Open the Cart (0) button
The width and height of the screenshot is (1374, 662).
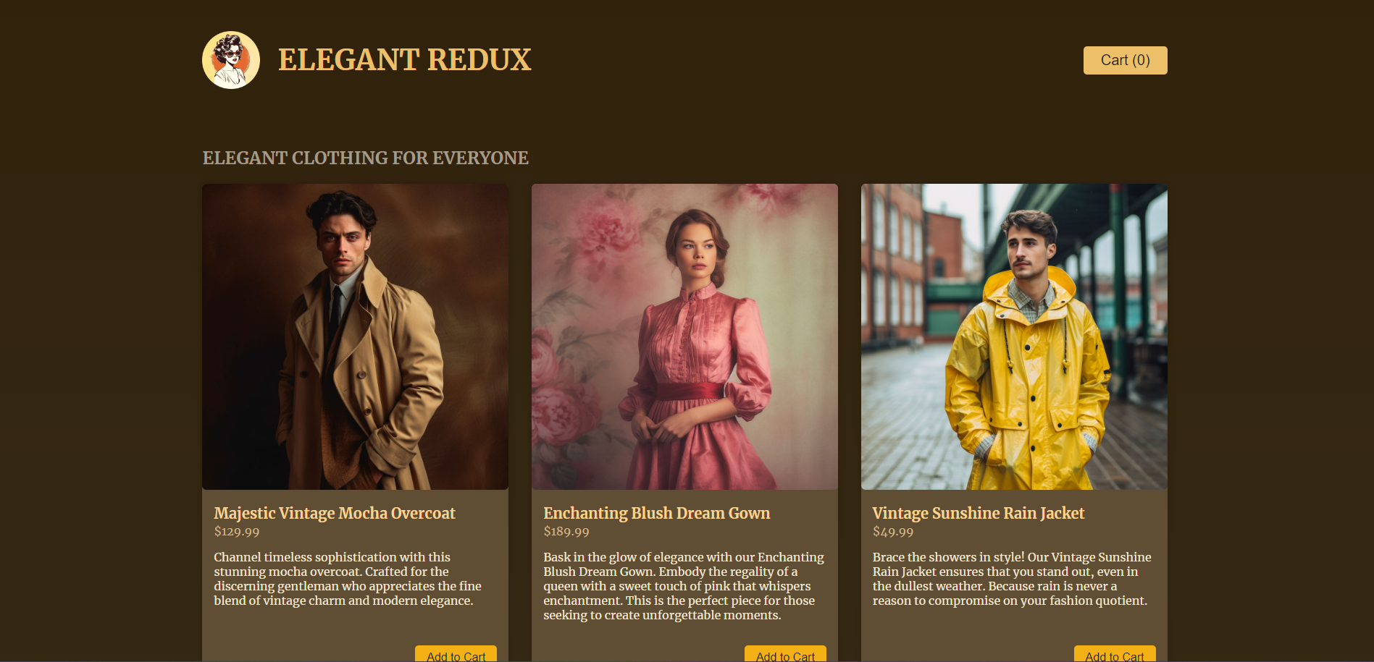tap(1125, 60)
